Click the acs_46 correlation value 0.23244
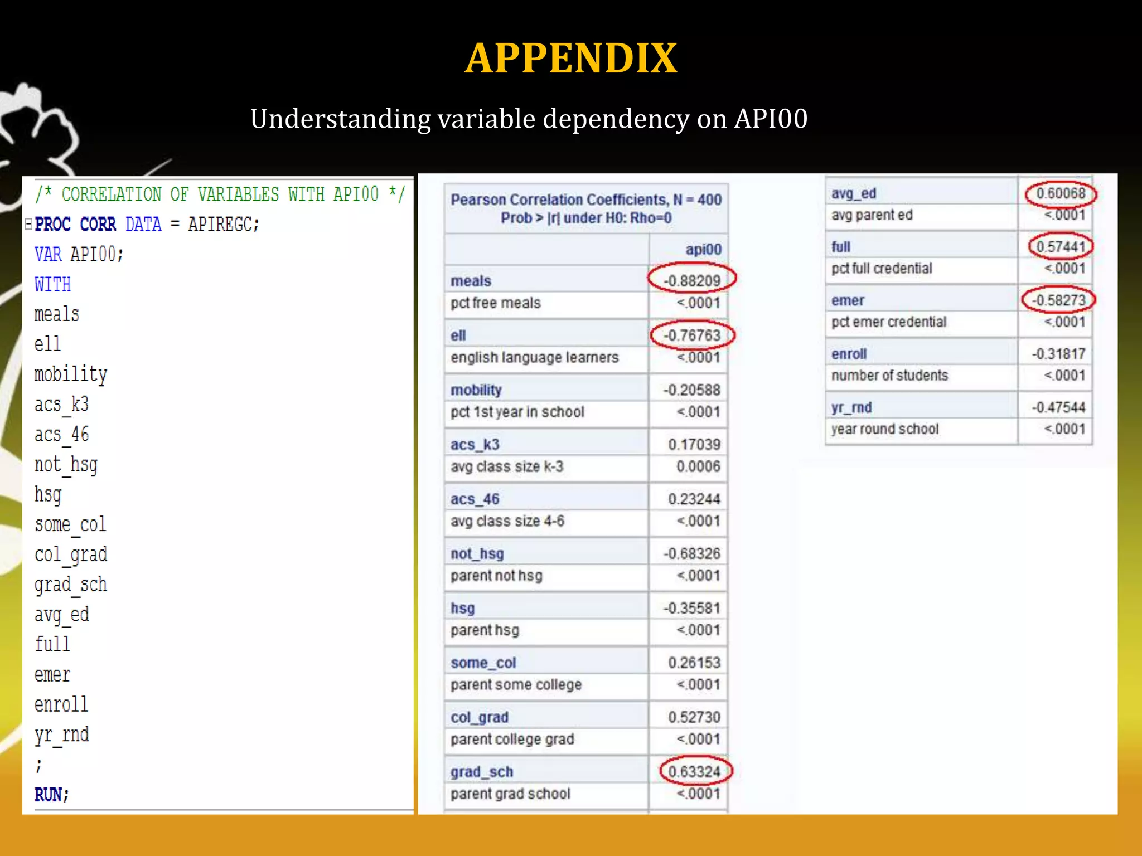1142x856 pixels. (x=694, y=499)
